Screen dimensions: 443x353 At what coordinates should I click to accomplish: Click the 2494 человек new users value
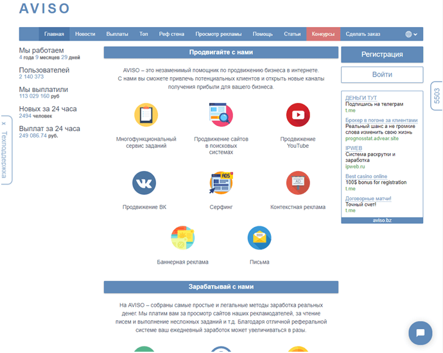point(35,116)
